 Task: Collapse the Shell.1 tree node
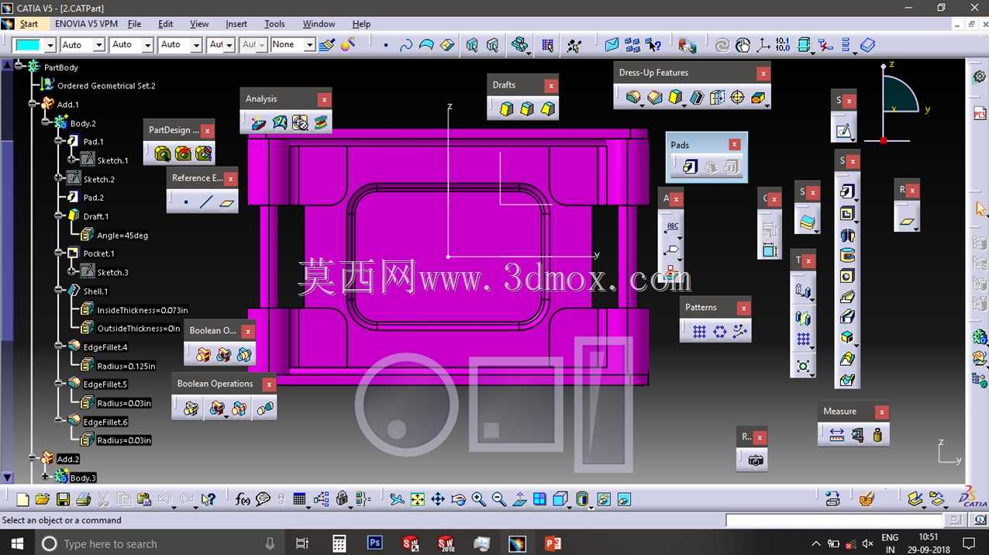pyautogui.click(x=59, y=291)
